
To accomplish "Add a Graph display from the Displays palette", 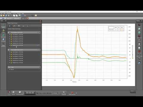I will click(139, 25).
